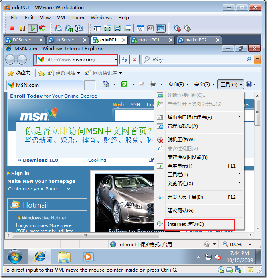This screenshot has width=267, height=278.
Task: Open the zoom level 100% dropdown arrow
Action: 251,245
